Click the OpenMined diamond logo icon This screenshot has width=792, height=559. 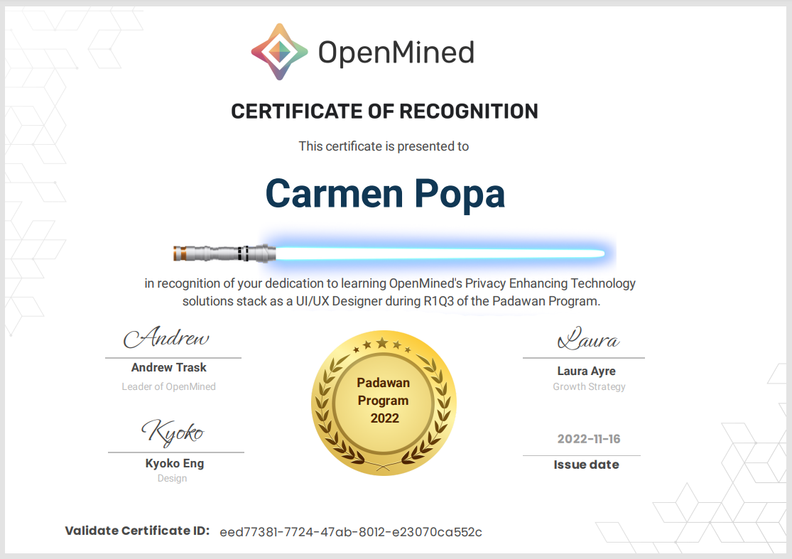279,52
